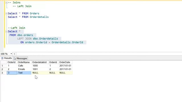Click 'Orders' in first Select statement
Image resolution: width=182 pixels, height=102 pixels.
click(x=34, y=13)
